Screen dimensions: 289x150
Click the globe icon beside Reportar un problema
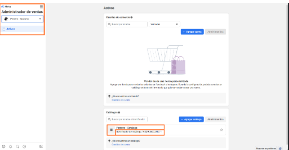pos(280,148)
